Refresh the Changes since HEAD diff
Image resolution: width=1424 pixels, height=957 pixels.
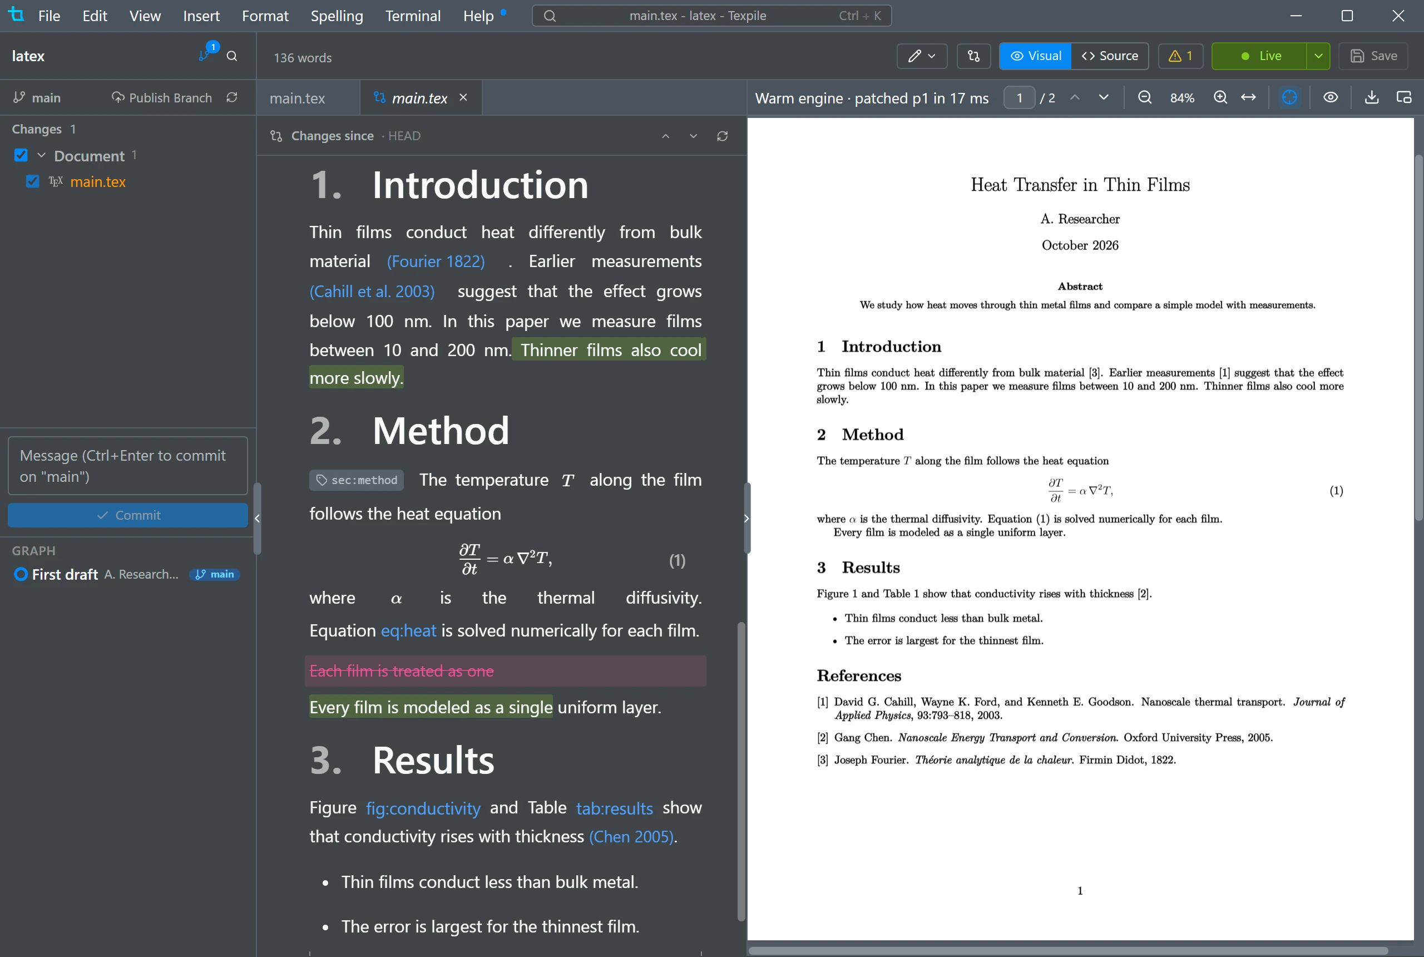(723, 136)
